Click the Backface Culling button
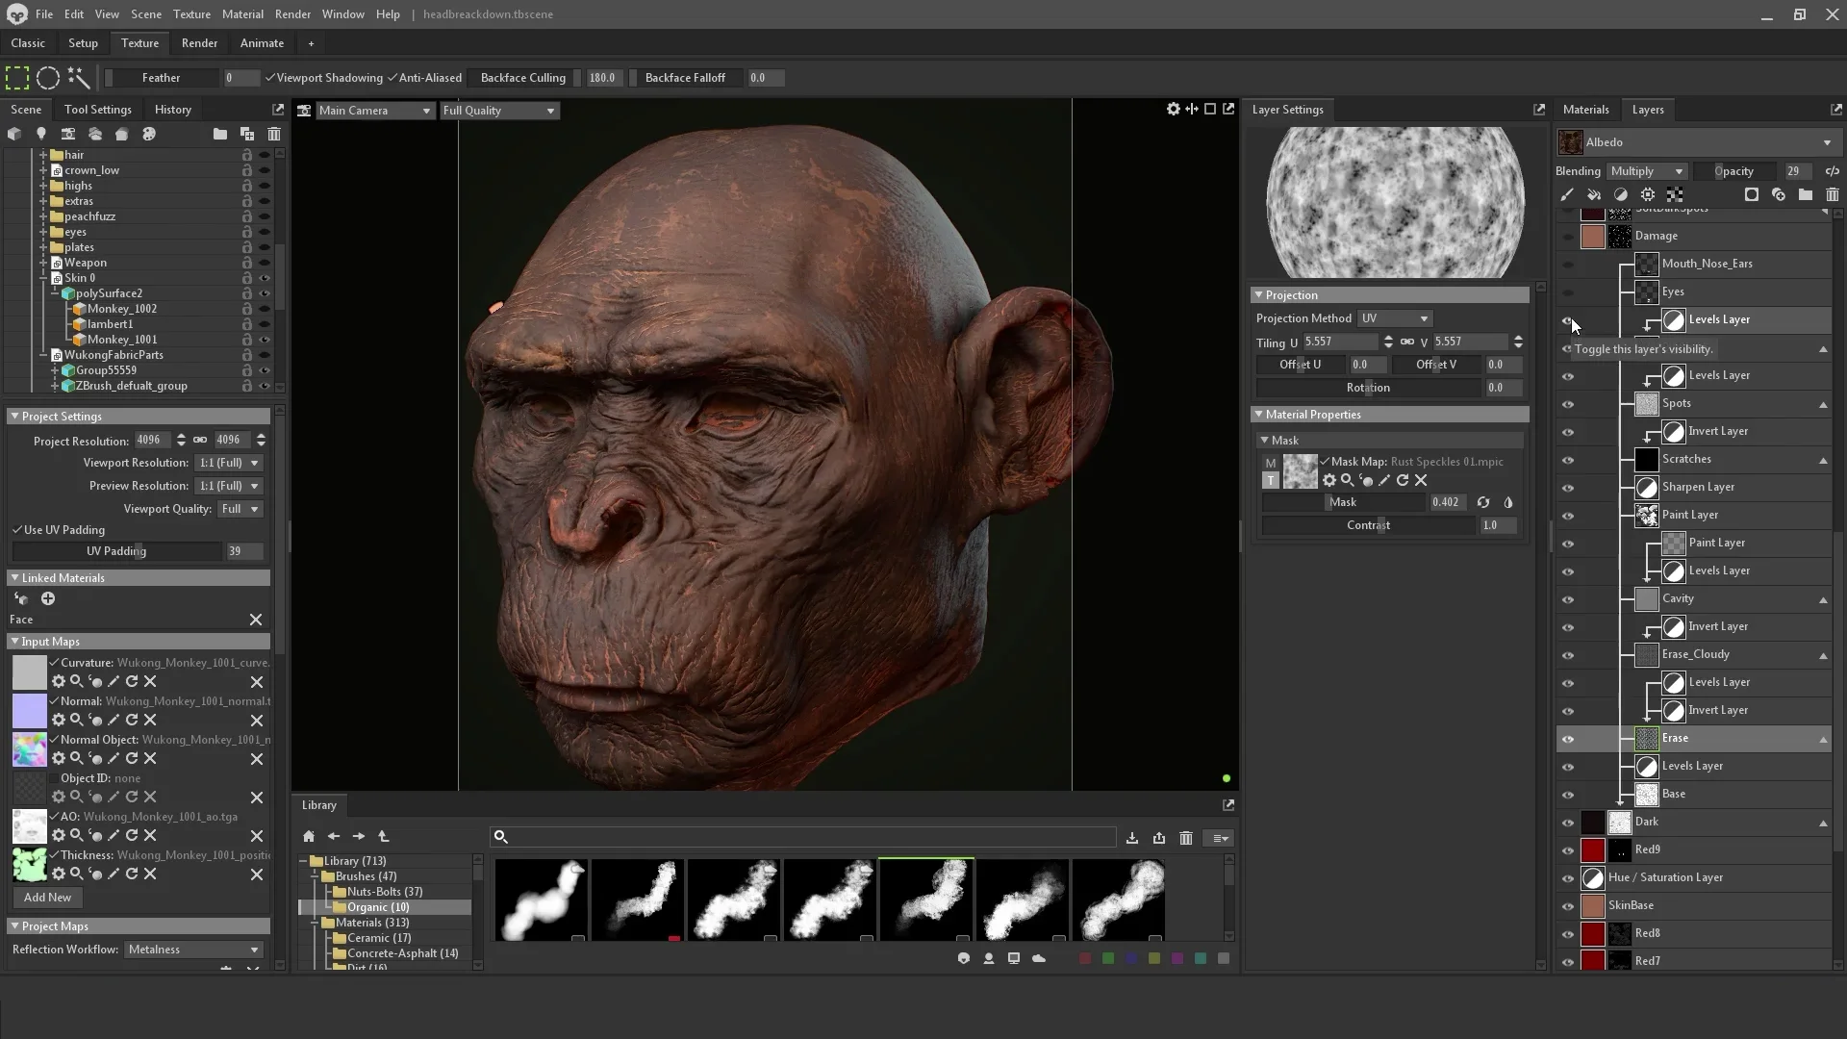1847x1039 pixels. (x=522, y=78)
